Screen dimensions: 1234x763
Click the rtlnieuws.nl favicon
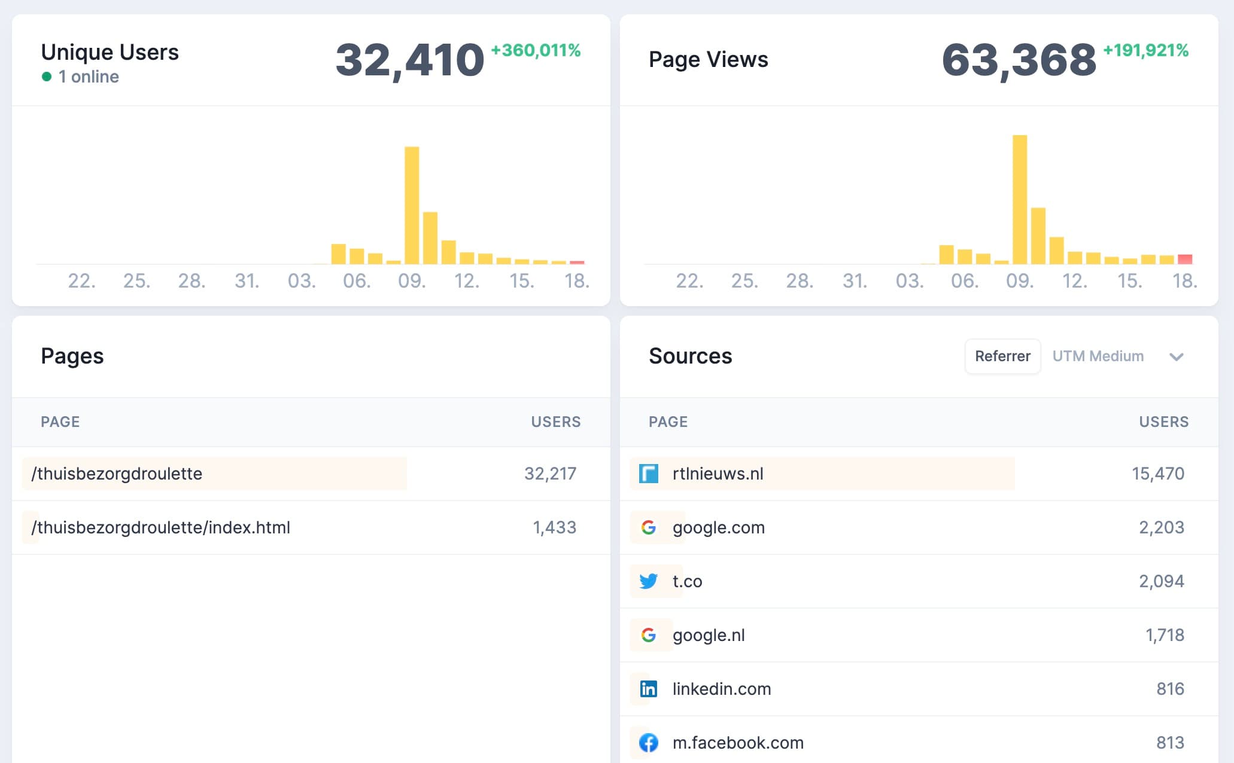(648, 473)
